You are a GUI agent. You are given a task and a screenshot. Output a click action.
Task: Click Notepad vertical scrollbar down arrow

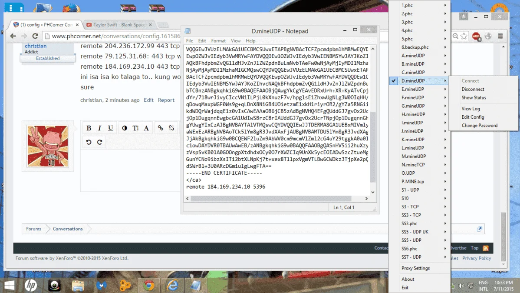(373, 192)
